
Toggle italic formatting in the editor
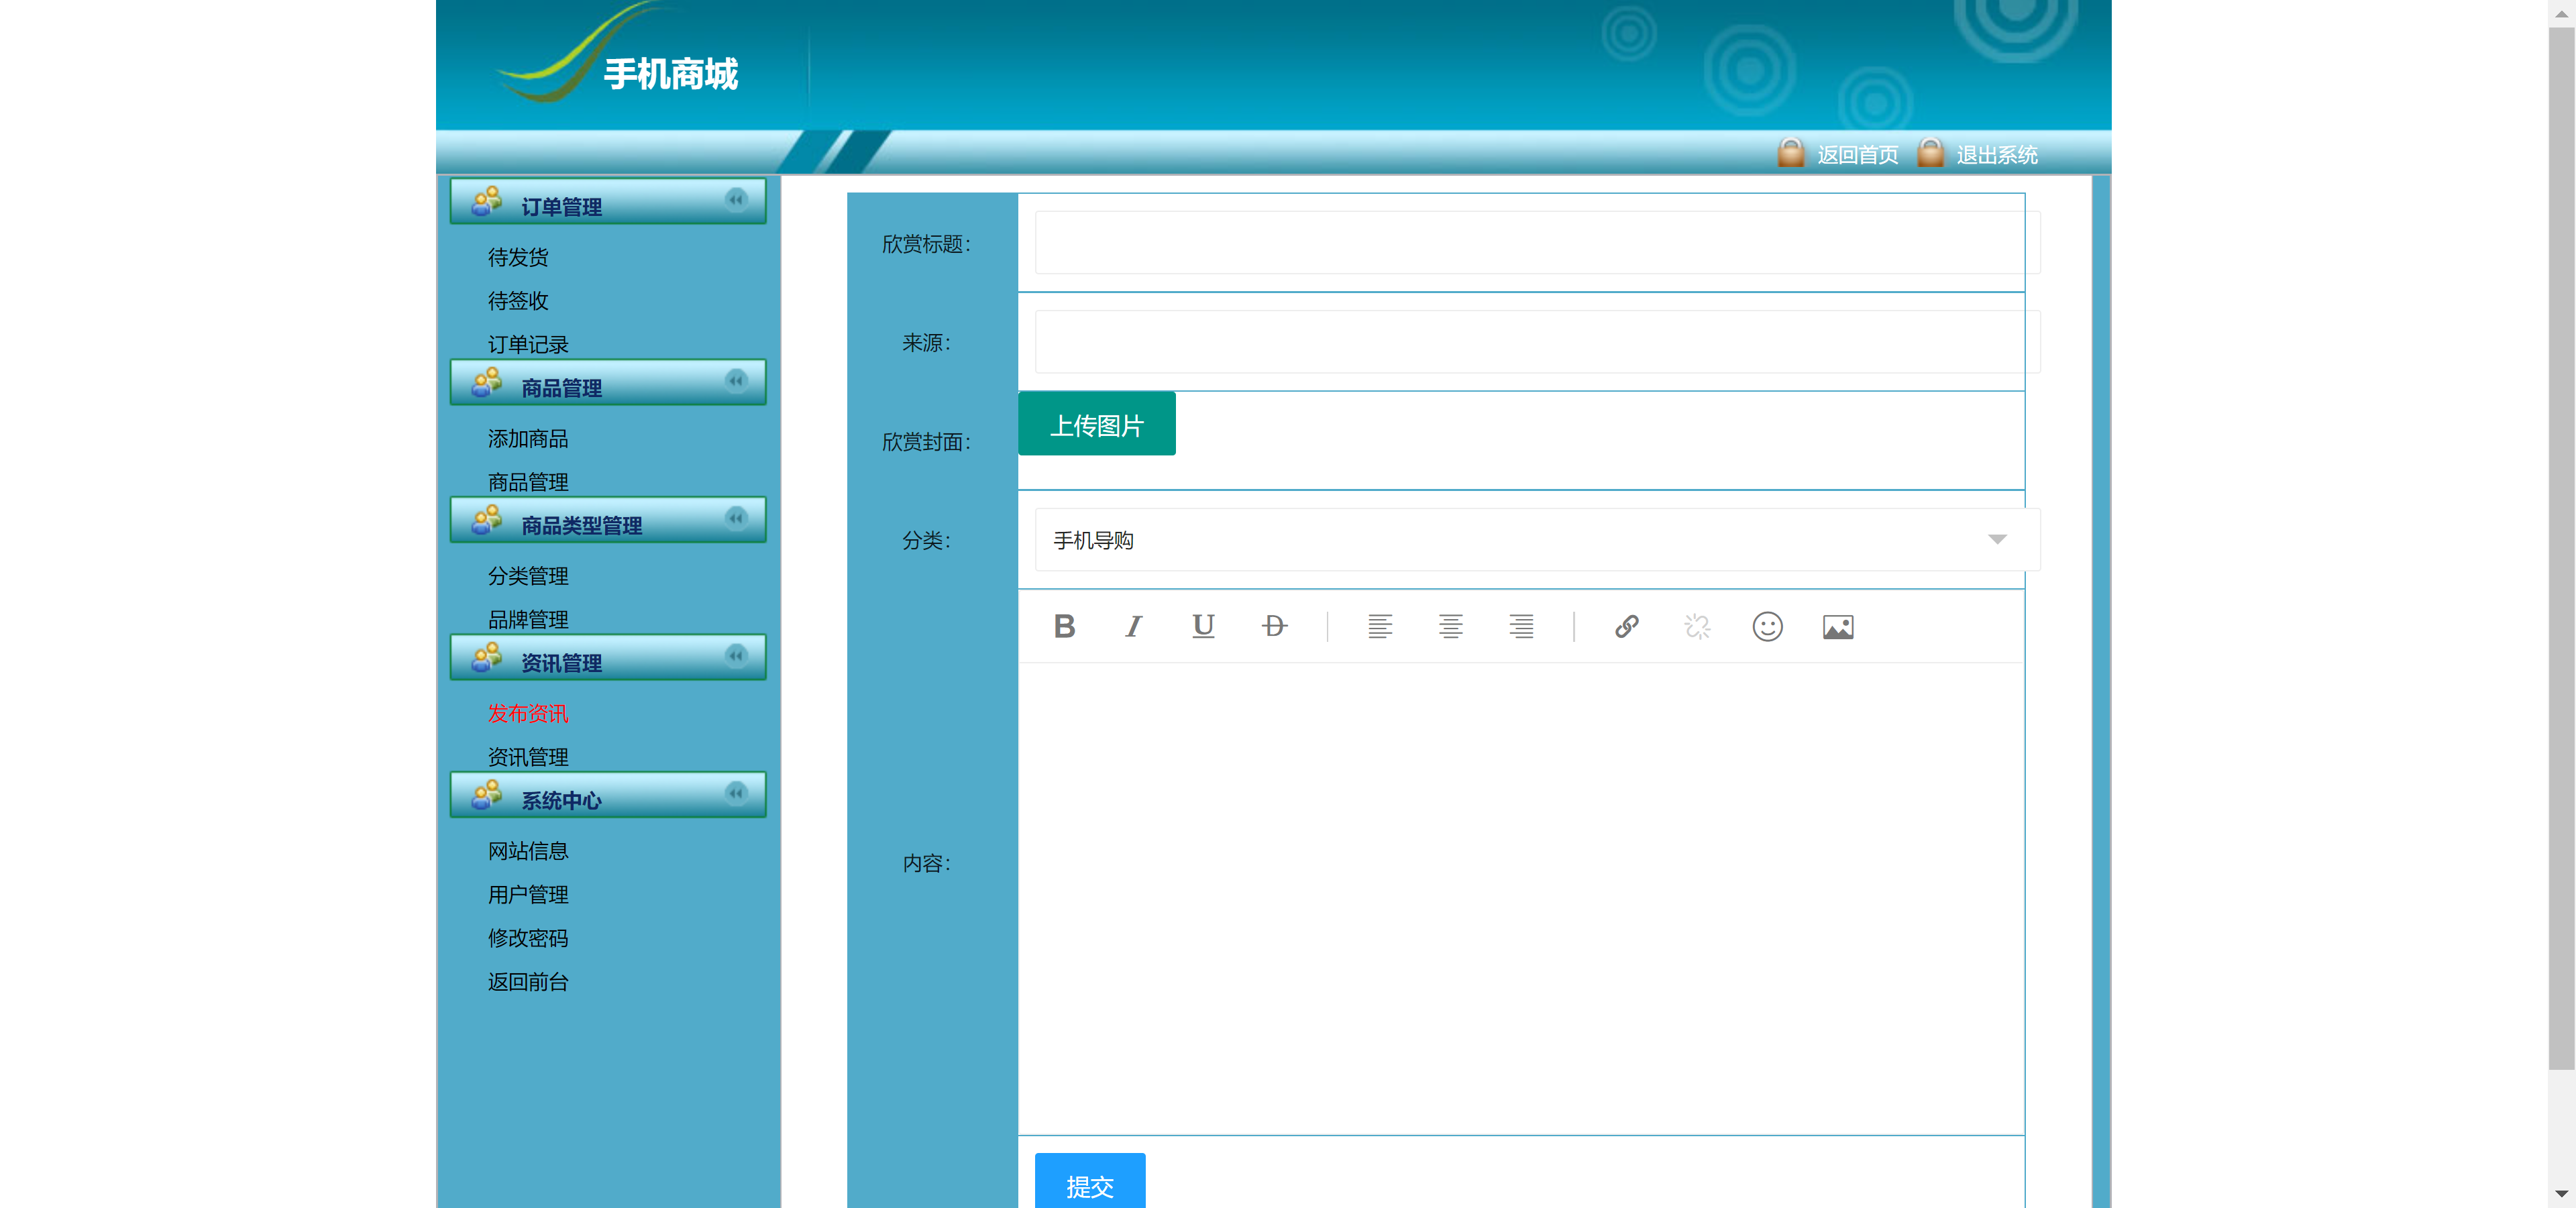pos(1133,626)
